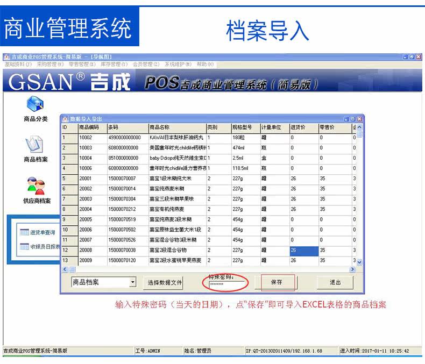Open the 库存管理 menu
This screenshot has width=425, height=364.
[114, 64]
